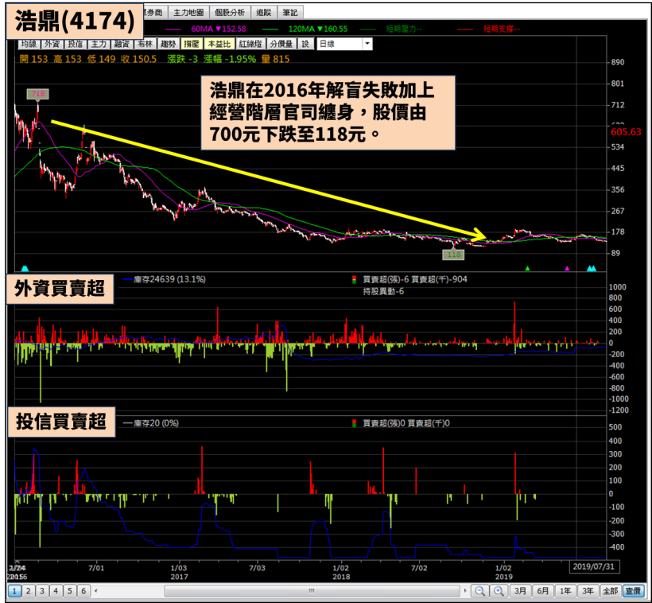Click the 60MA legend value
652x603 pixels.
pyautogui.click(x=219, y=29)
